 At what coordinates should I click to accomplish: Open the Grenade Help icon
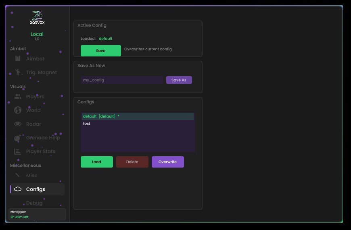[x=17, y=138]
